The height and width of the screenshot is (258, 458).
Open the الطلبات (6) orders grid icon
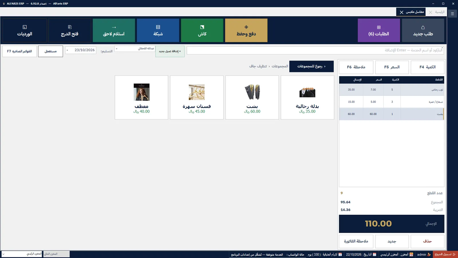(379, 27)
